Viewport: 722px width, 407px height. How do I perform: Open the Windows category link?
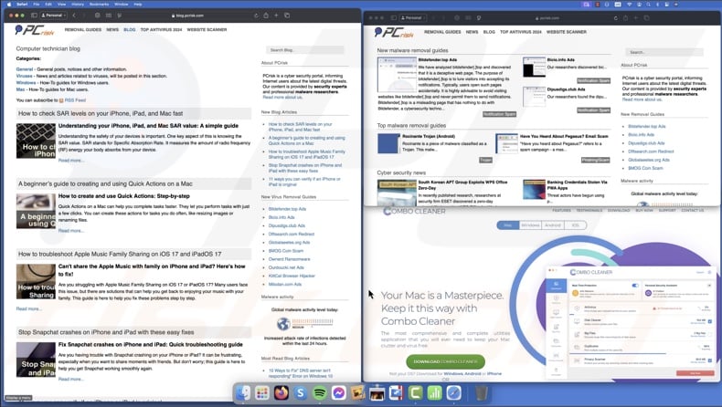click(x=26, y=83)
